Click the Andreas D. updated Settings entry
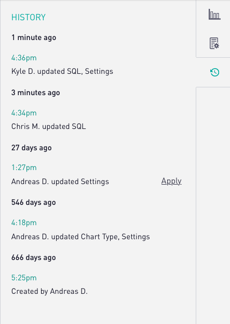 click(60, 182)
